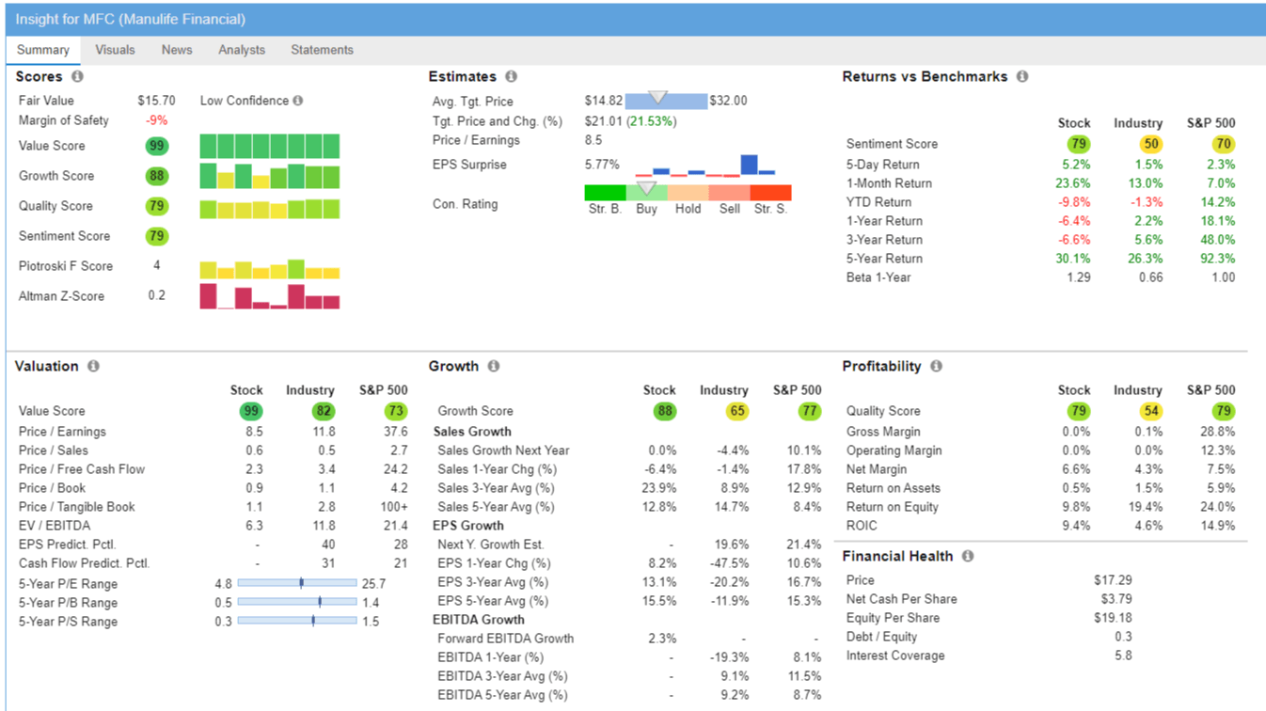Image resolution: width=1266 pixels, height=711 pixels.
Task: Click the Str. S. segment of consensus rating
Action: [770, 193]
